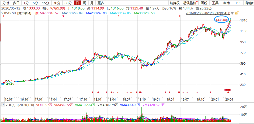This screenshot has width=254, height=124.
Task: Click the date range 2016/06/08-2020/05/12 link
Action: pos(208,13)
